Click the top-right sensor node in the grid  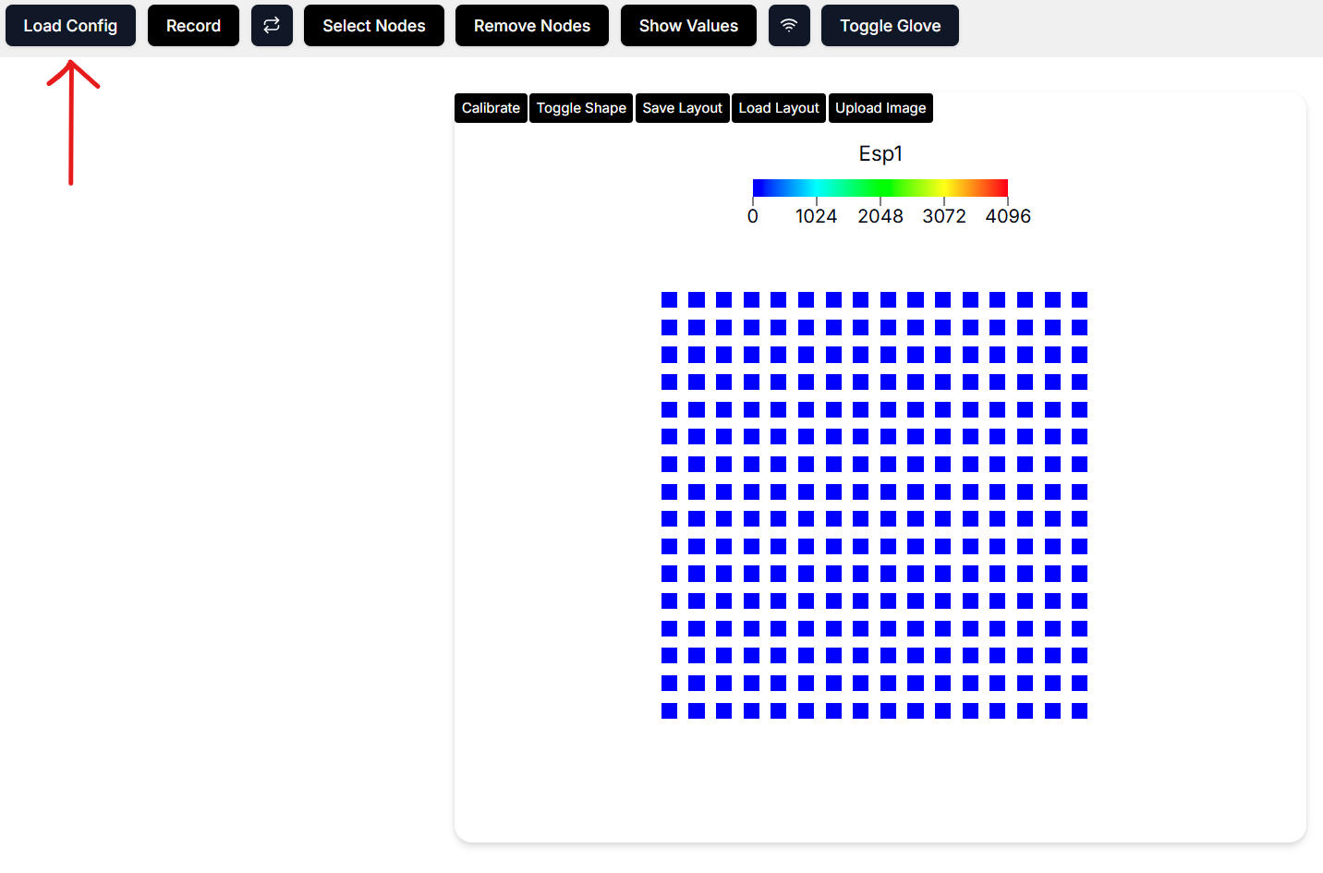tap(1079, 300)
